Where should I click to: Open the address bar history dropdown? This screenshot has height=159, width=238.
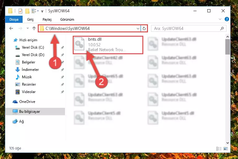point(138,28)
